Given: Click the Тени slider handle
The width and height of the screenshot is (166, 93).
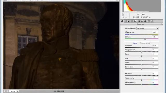Looking at the screenshot, I should click(142, 60).
